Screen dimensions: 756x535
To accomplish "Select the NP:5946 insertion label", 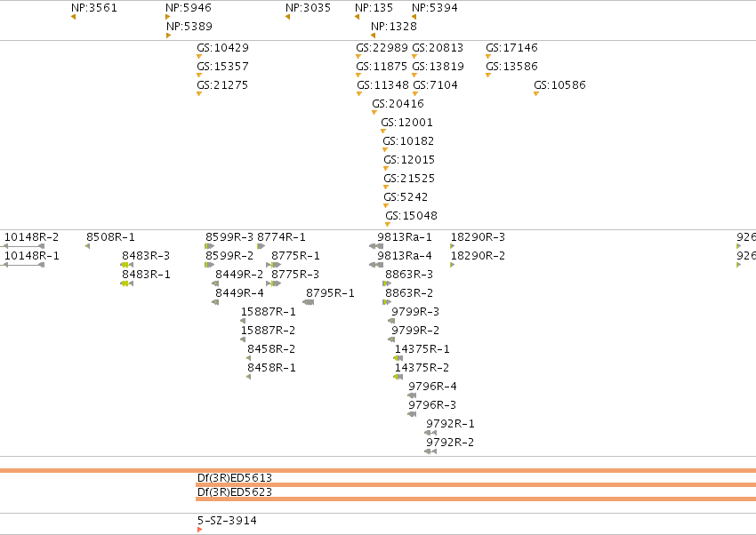I will (x=189, y=8).
